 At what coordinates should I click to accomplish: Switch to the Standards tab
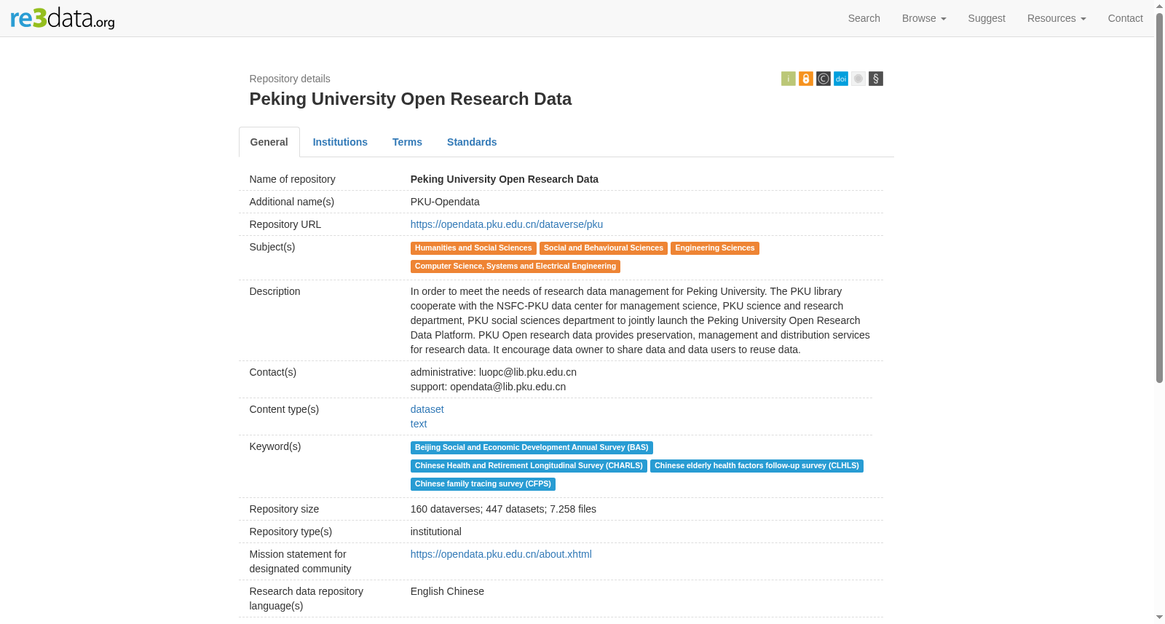(472, 142)
